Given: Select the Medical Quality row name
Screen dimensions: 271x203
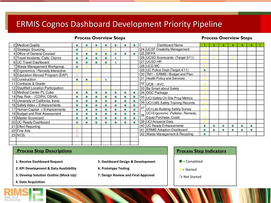Looking at the screenshot, I should (28, 45).
